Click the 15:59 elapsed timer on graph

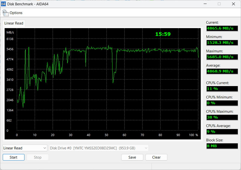click(x=163, y=34)
